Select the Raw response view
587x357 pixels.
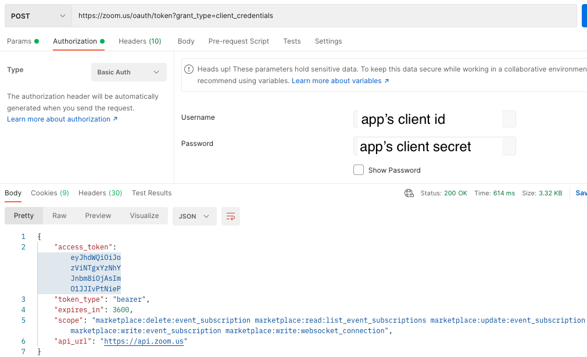coord(59,216)
